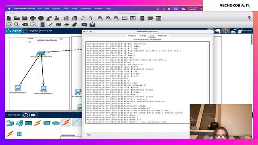This screenshot has width=258, height=145.
Task: Open the Config tab of msk-donskaya-sw-2
Action: 143,36
